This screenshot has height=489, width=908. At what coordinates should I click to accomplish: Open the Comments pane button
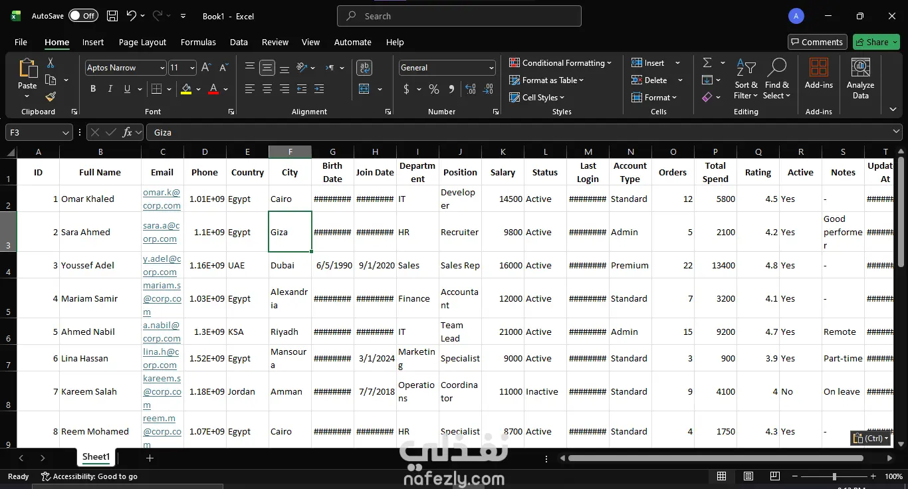pos(817,42)
